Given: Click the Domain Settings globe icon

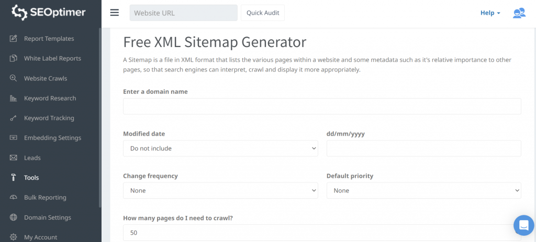Looking at the screenshot, I should (14, 217).
